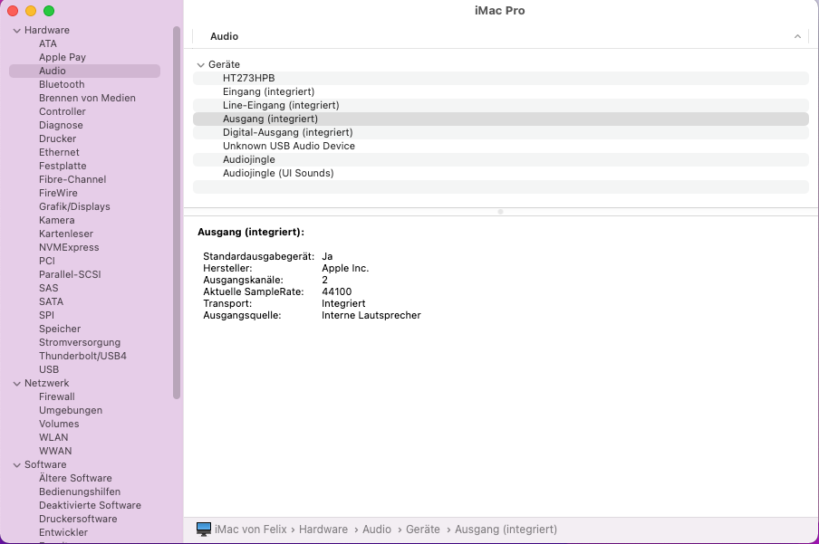Screen dimensions: 819x544
Task: Click the pane splitter handle dot
Action: pos(500,212)
